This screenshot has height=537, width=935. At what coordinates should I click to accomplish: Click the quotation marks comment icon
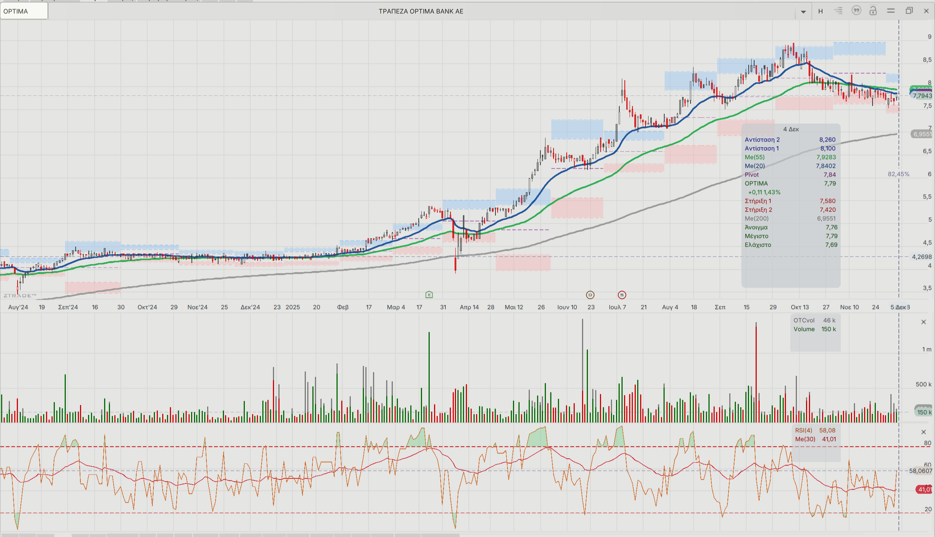pyautogui.click(x=856, y=11)
